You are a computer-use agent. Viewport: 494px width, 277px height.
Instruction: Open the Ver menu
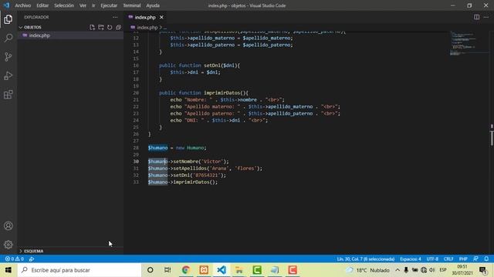[x=83, y=5]
